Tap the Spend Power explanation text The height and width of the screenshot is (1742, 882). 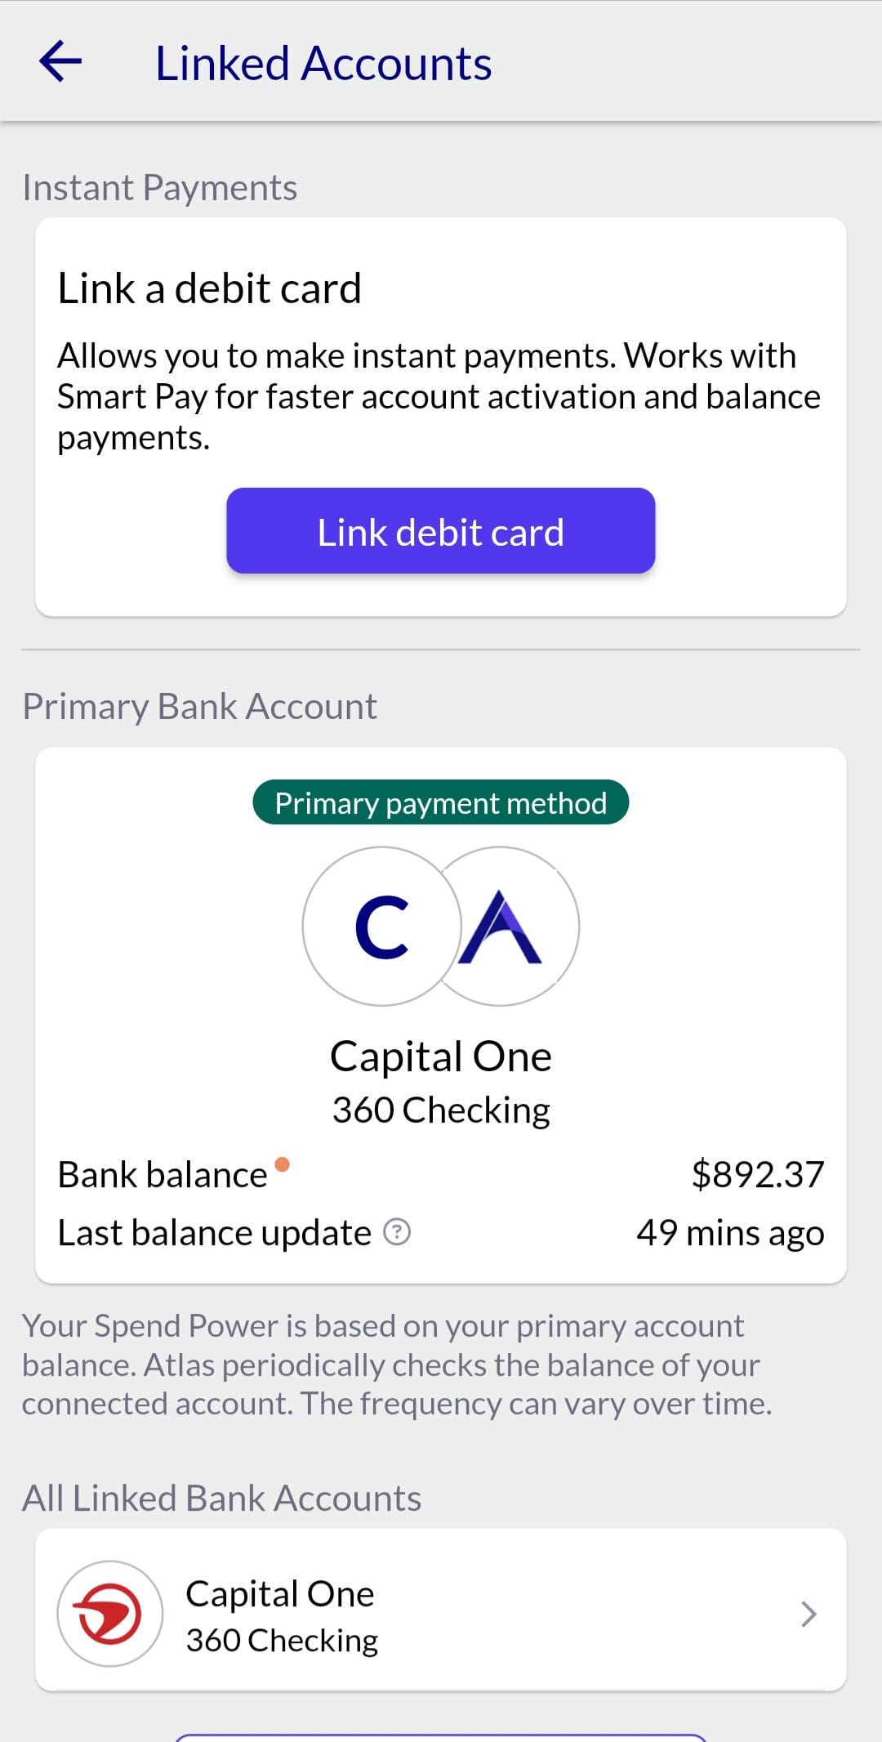click(x=397, y=1365)
